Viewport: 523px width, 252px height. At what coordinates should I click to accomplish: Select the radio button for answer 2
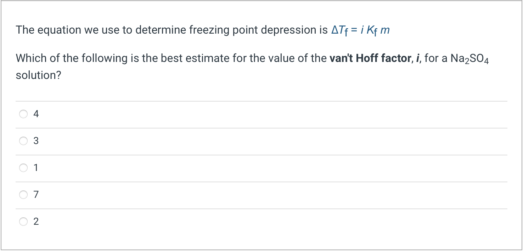point(23,222)
